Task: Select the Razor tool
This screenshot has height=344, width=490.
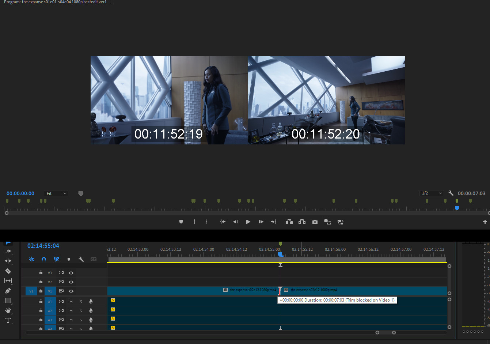Action: point(8,271)
